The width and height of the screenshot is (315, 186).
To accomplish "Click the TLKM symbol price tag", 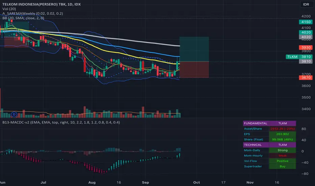I will pos(292,57).
